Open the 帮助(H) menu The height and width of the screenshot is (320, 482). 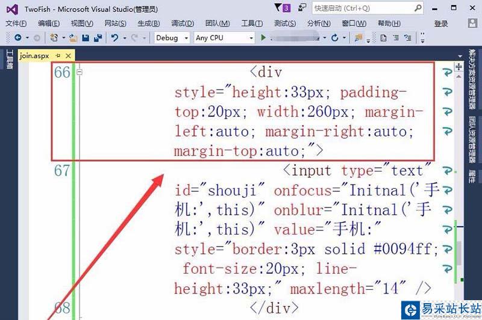[x=389, y=23]
